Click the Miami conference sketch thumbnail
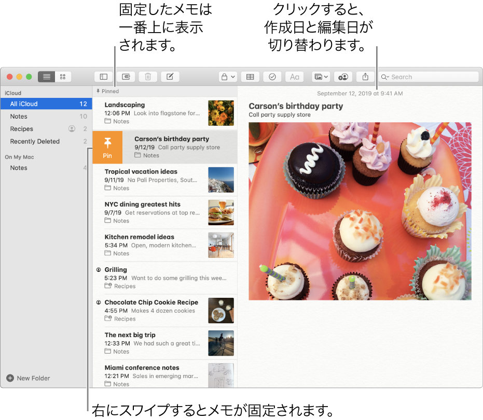 (221, 375)
